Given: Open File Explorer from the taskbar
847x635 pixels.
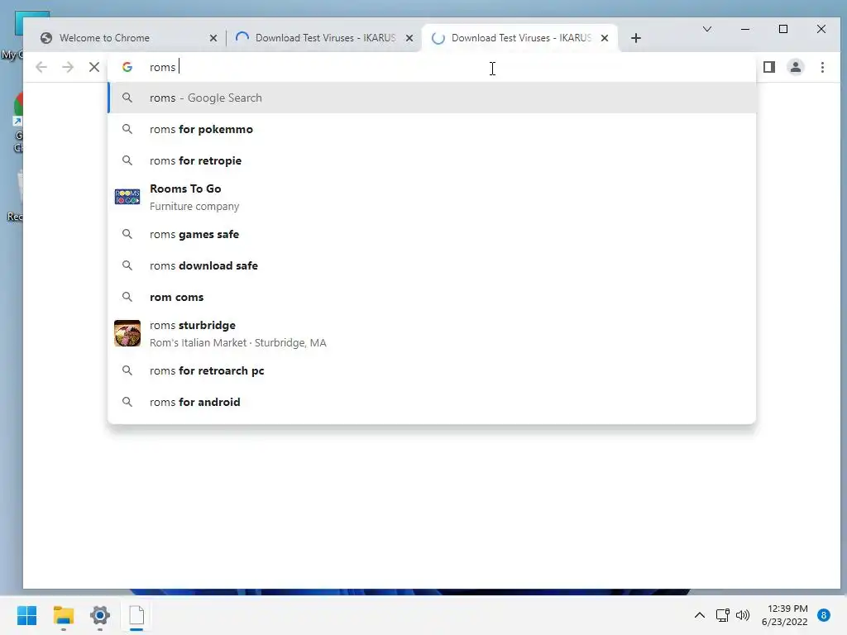Looking at the screenshot, I should click(x=63, y=615).
